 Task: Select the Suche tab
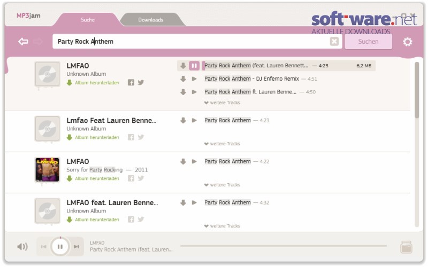click(x=88, y=20)
